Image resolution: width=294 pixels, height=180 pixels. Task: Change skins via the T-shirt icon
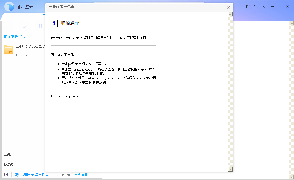(256, 6)
